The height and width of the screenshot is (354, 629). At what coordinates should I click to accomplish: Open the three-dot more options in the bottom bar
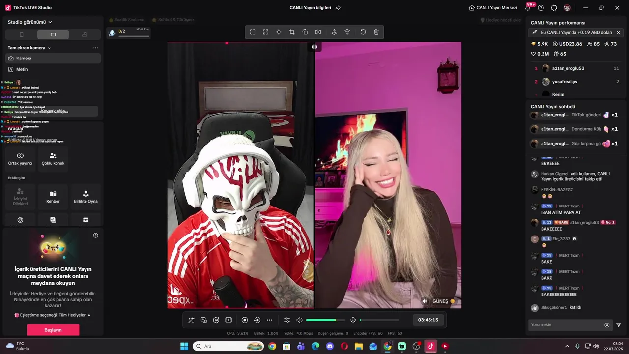coord(269,320)
